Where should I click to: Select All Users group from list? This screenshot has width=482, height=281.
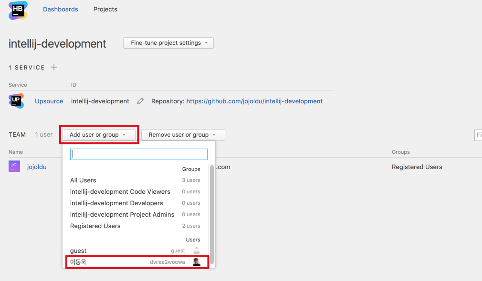point(135,180)
